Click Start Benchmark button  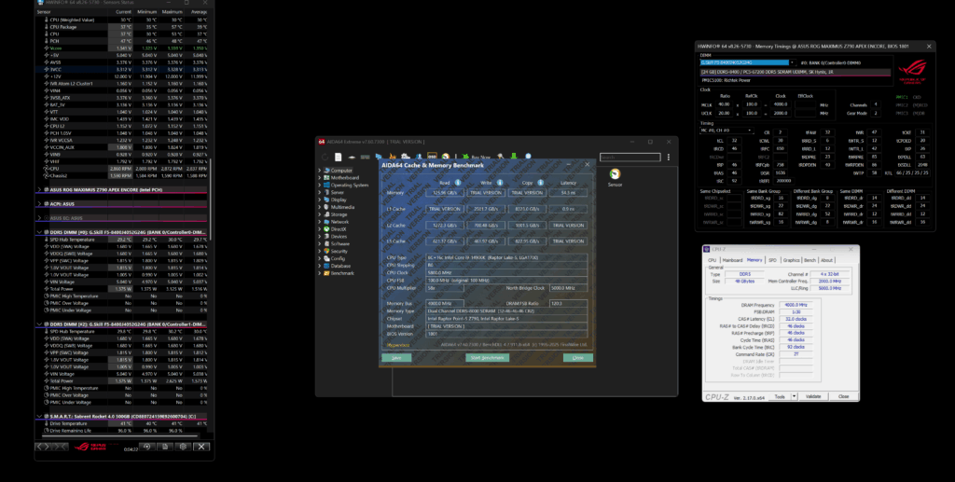(488, 358)
